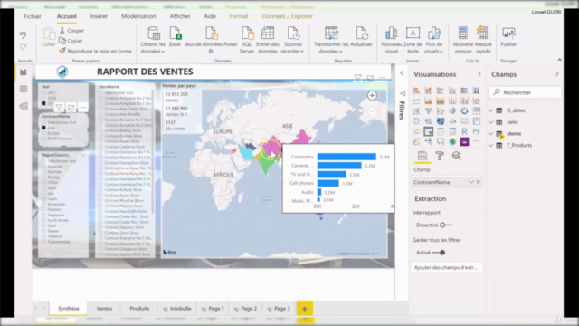579x326 pixels.
Task: Create a Mesure rapide
Action: pyautogui.click(x=483, y=40)
